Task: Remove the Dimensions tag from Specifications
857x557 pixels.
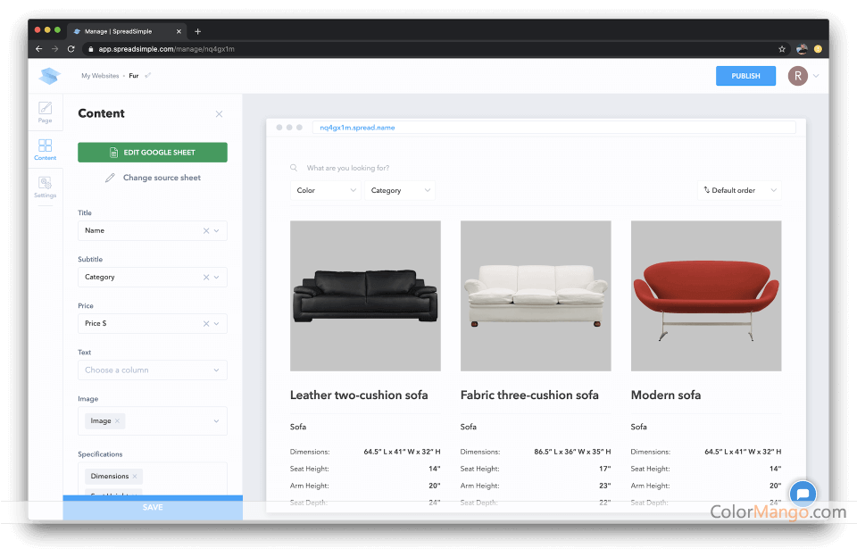Action: click(135, 476)
